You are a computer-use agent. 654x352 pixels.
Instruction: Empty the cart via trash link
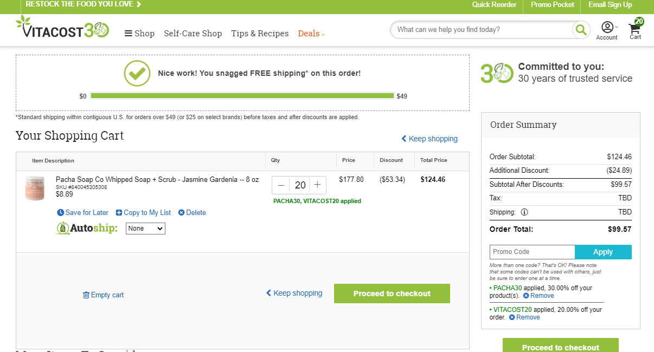(103, 295)
